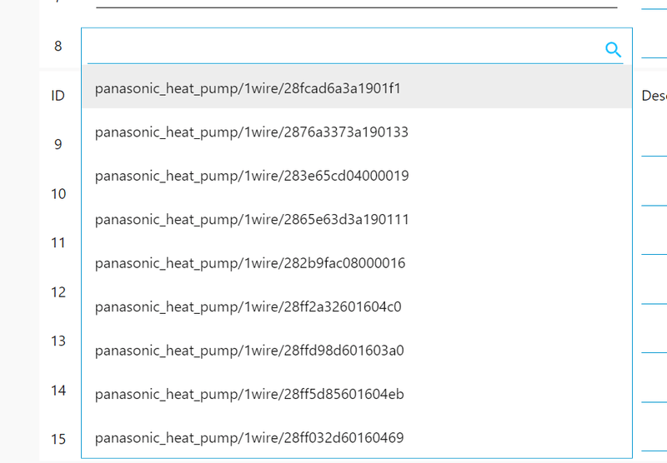Image resolution: width=667 pixels, height=463 pixels.
Task: Click the ID column header
Action: click(x=58, y=96)
